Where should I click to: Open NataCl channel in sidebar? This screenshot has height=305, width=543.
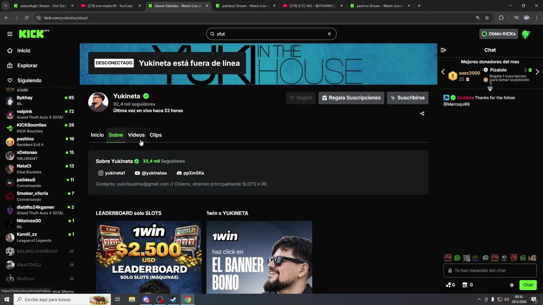[40, 169]
